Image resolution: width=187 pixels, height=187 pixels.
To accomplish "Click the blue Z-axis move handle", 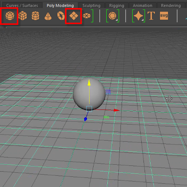I will click(85, 119).
